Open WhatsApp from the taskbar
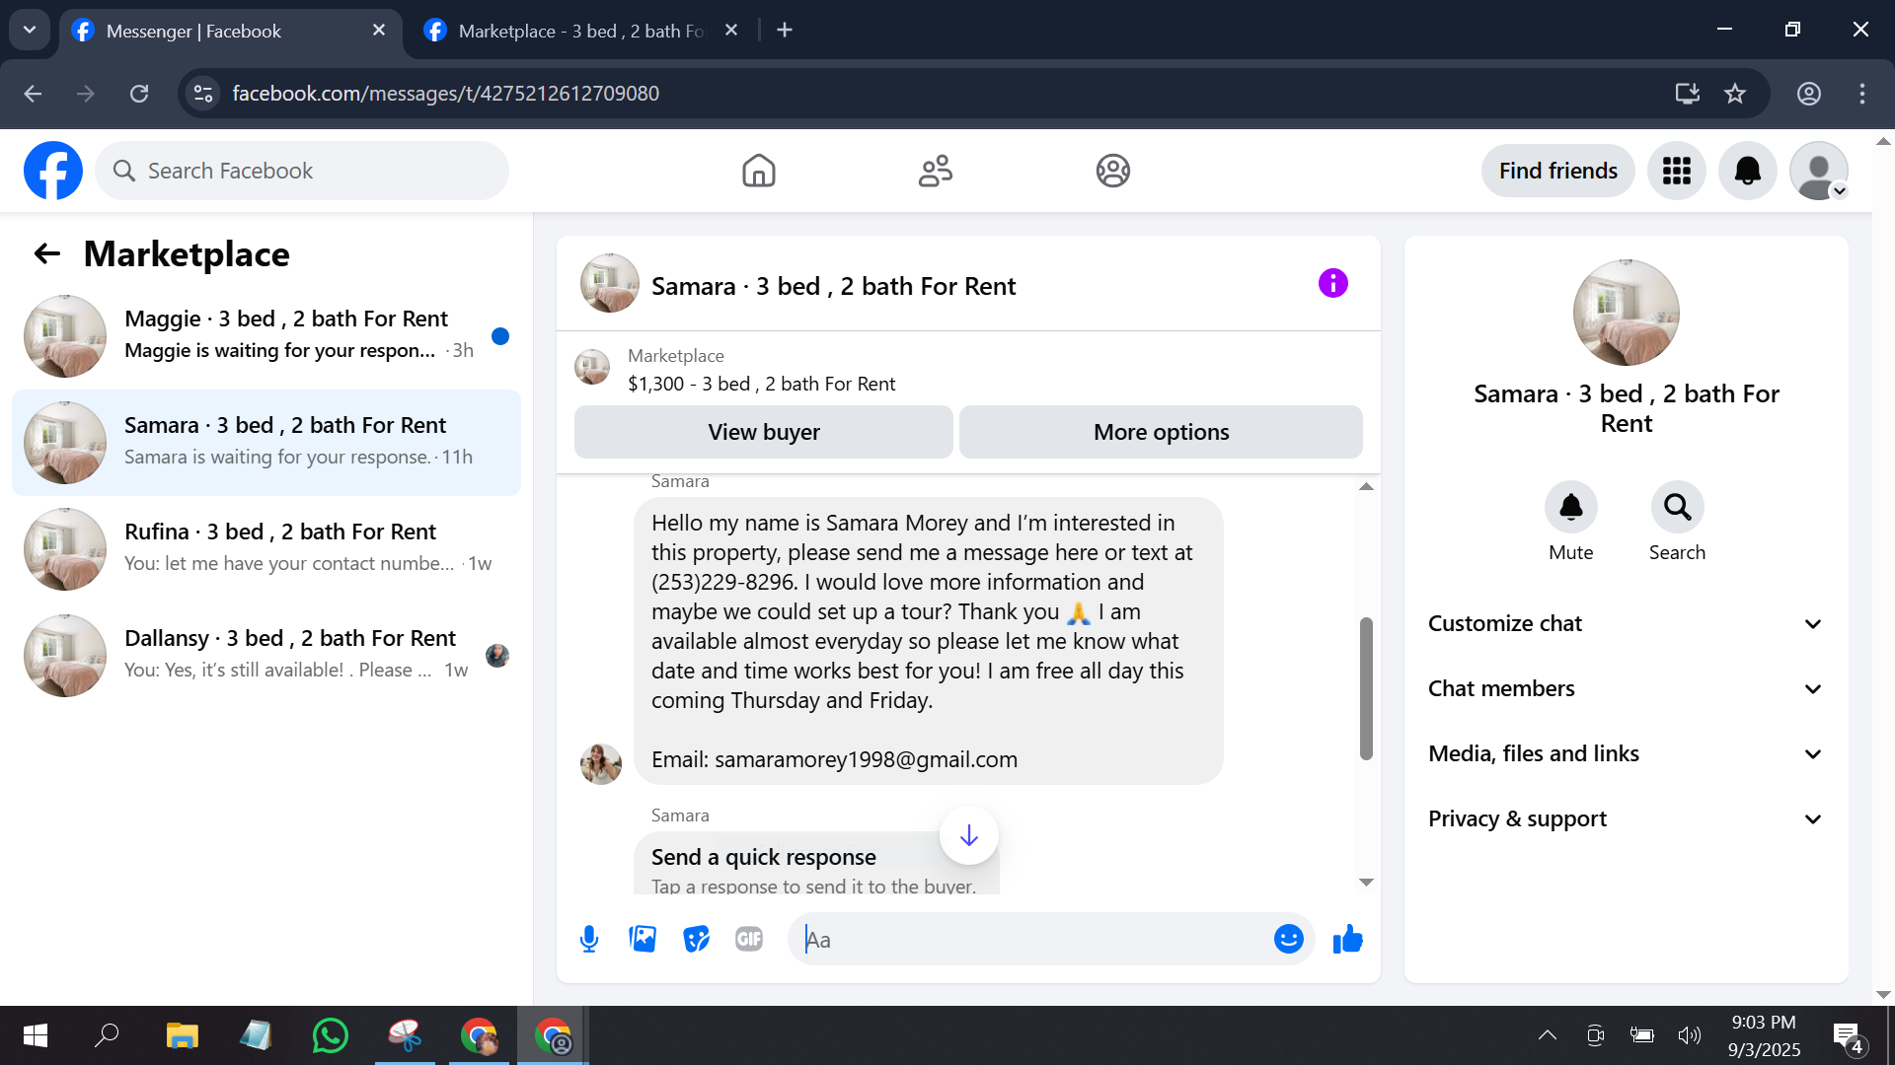 click(x=330, y=1035)
